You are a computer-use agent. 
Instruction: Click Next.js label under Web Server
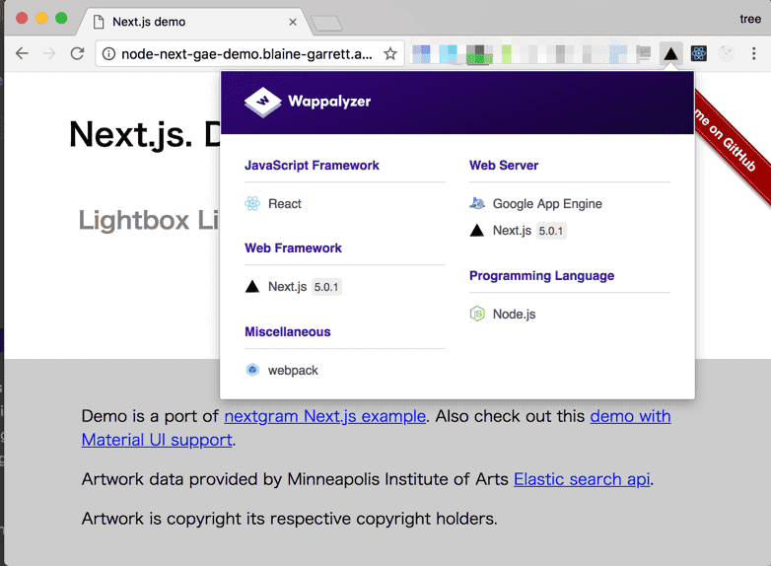pyautogui.click(x=512, y=230)
